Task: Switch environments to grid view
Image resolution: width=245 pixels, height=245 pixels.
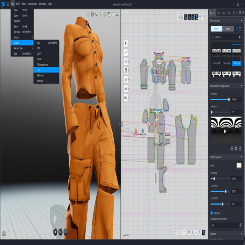Action: coord(237,29)
